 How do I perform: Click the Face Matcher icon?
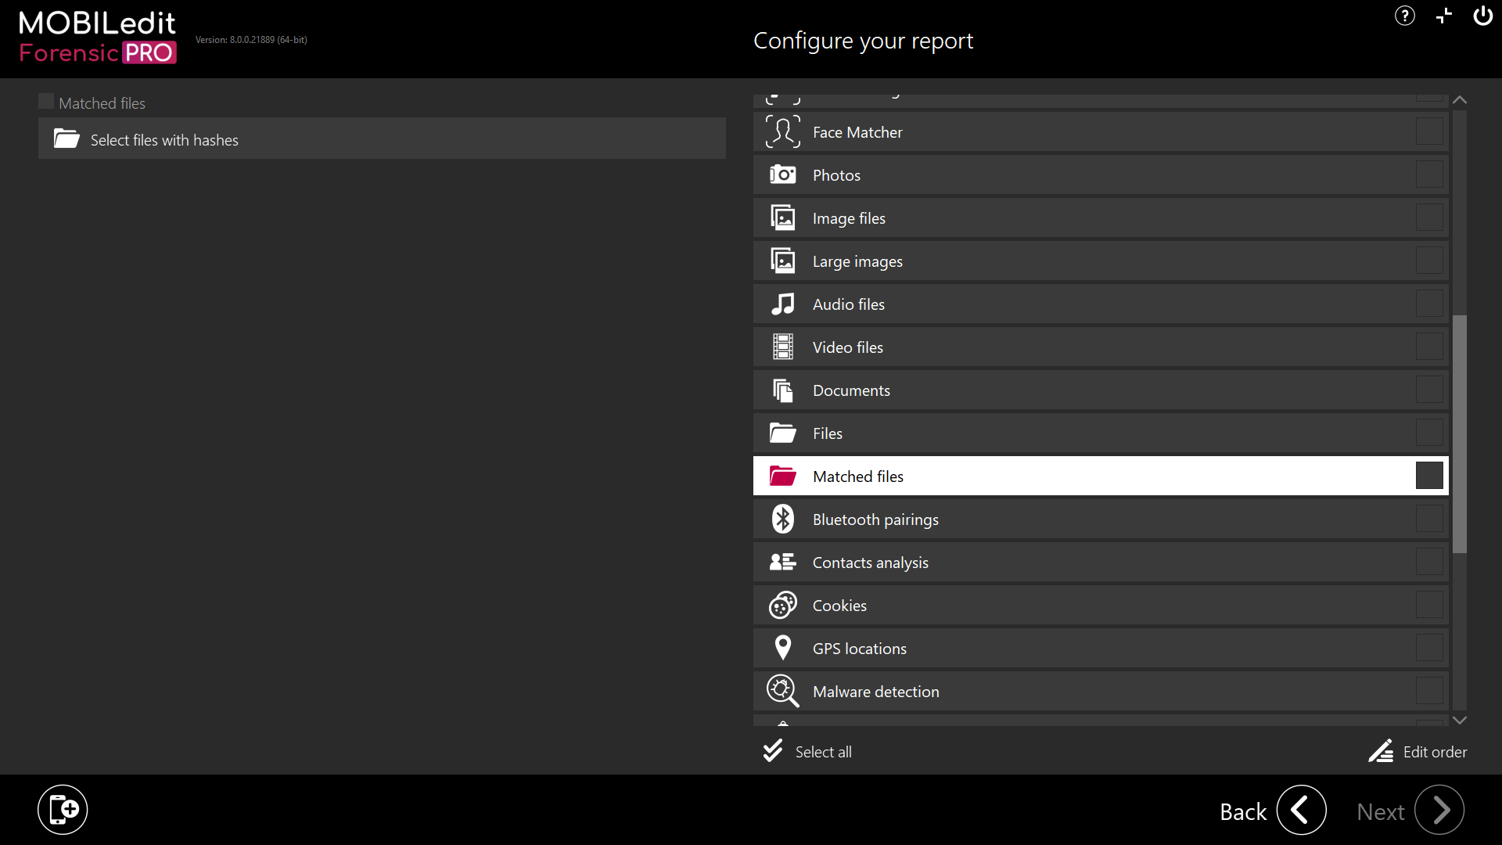pyautogui.click(x=782, y=131)
